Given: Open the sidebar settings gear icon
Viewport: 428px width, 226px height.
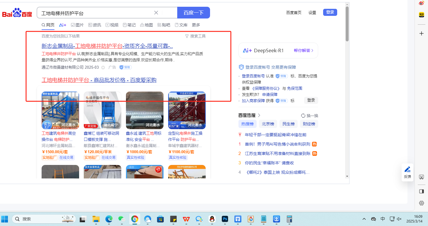Looking at the screenshot, I should pyautogui.click(x=421, y=203).
